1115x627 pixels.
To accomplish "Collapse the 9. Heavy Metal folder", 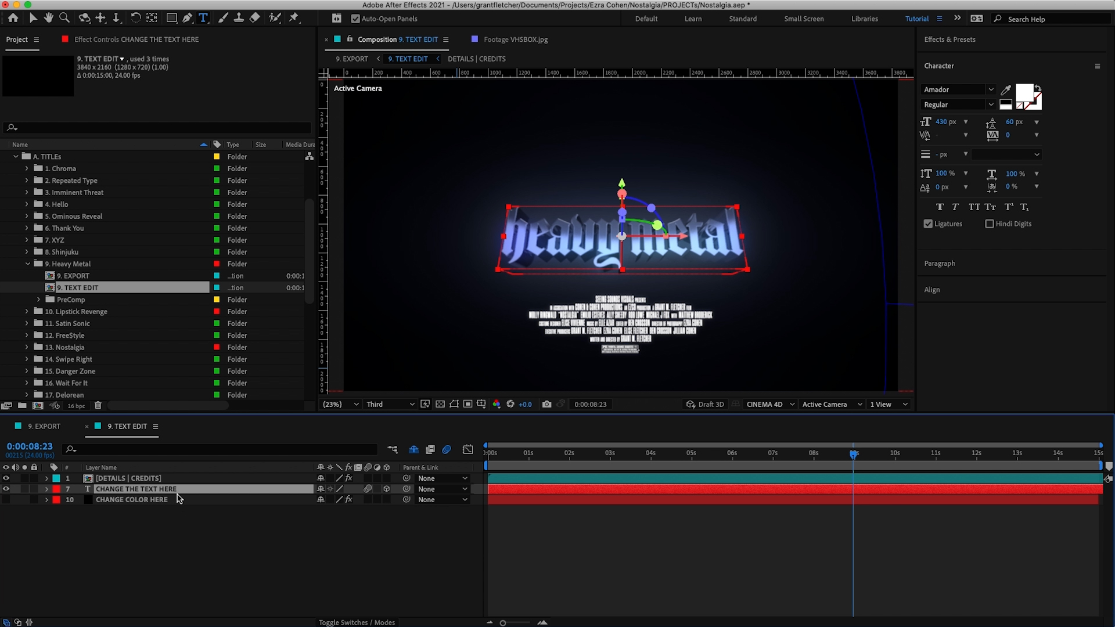I will [27, 264].
